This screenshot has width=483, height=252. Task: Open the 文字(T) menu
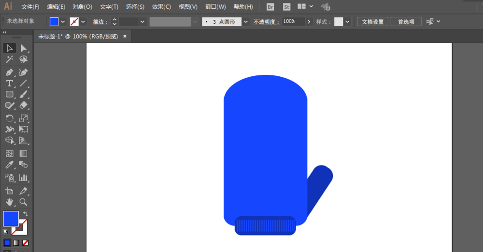point(109,7)
